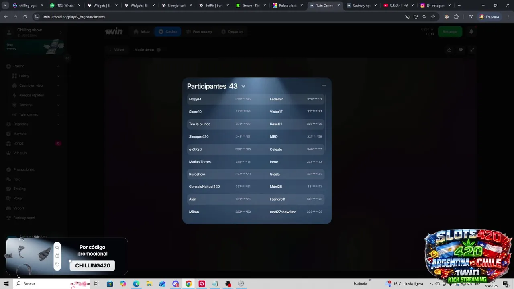514x289 pixels.
Task: Go back with the Volver button
Action: [x=117, y=50]
